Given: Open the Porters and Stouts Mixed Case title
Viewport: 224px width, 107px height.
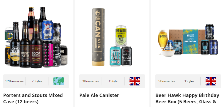Looking at the screenshot, I should point(33,98).
